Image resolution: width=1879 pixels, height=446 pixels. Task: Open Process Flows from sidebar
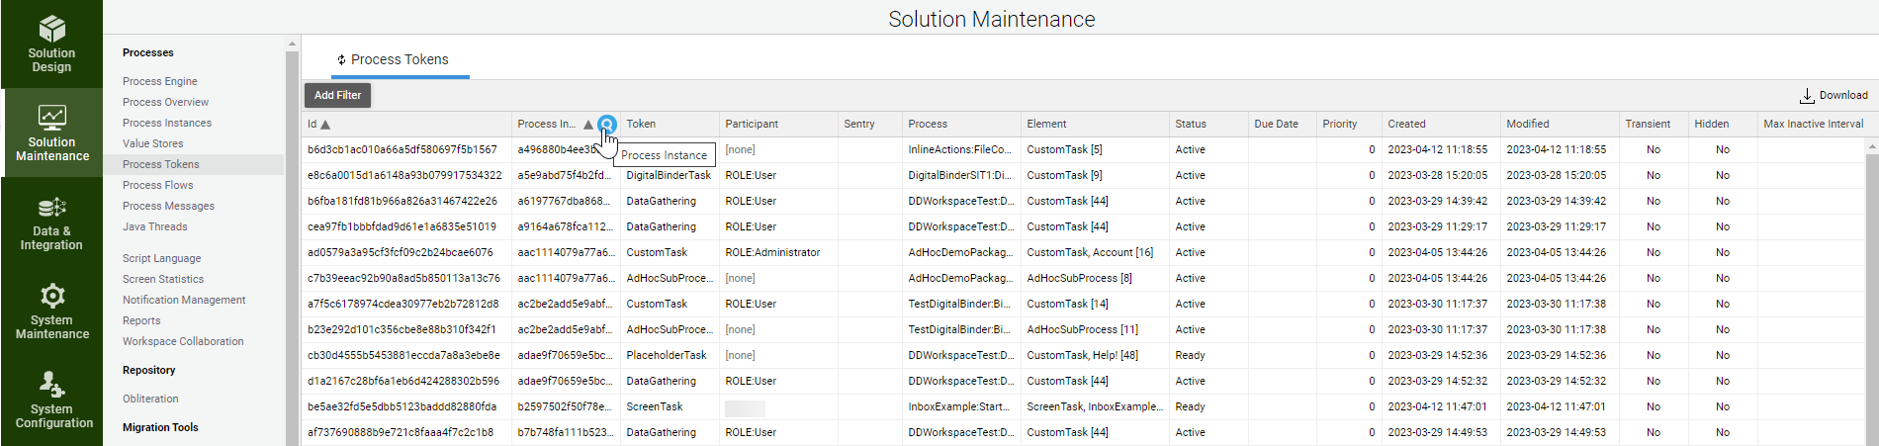[158, 186]
